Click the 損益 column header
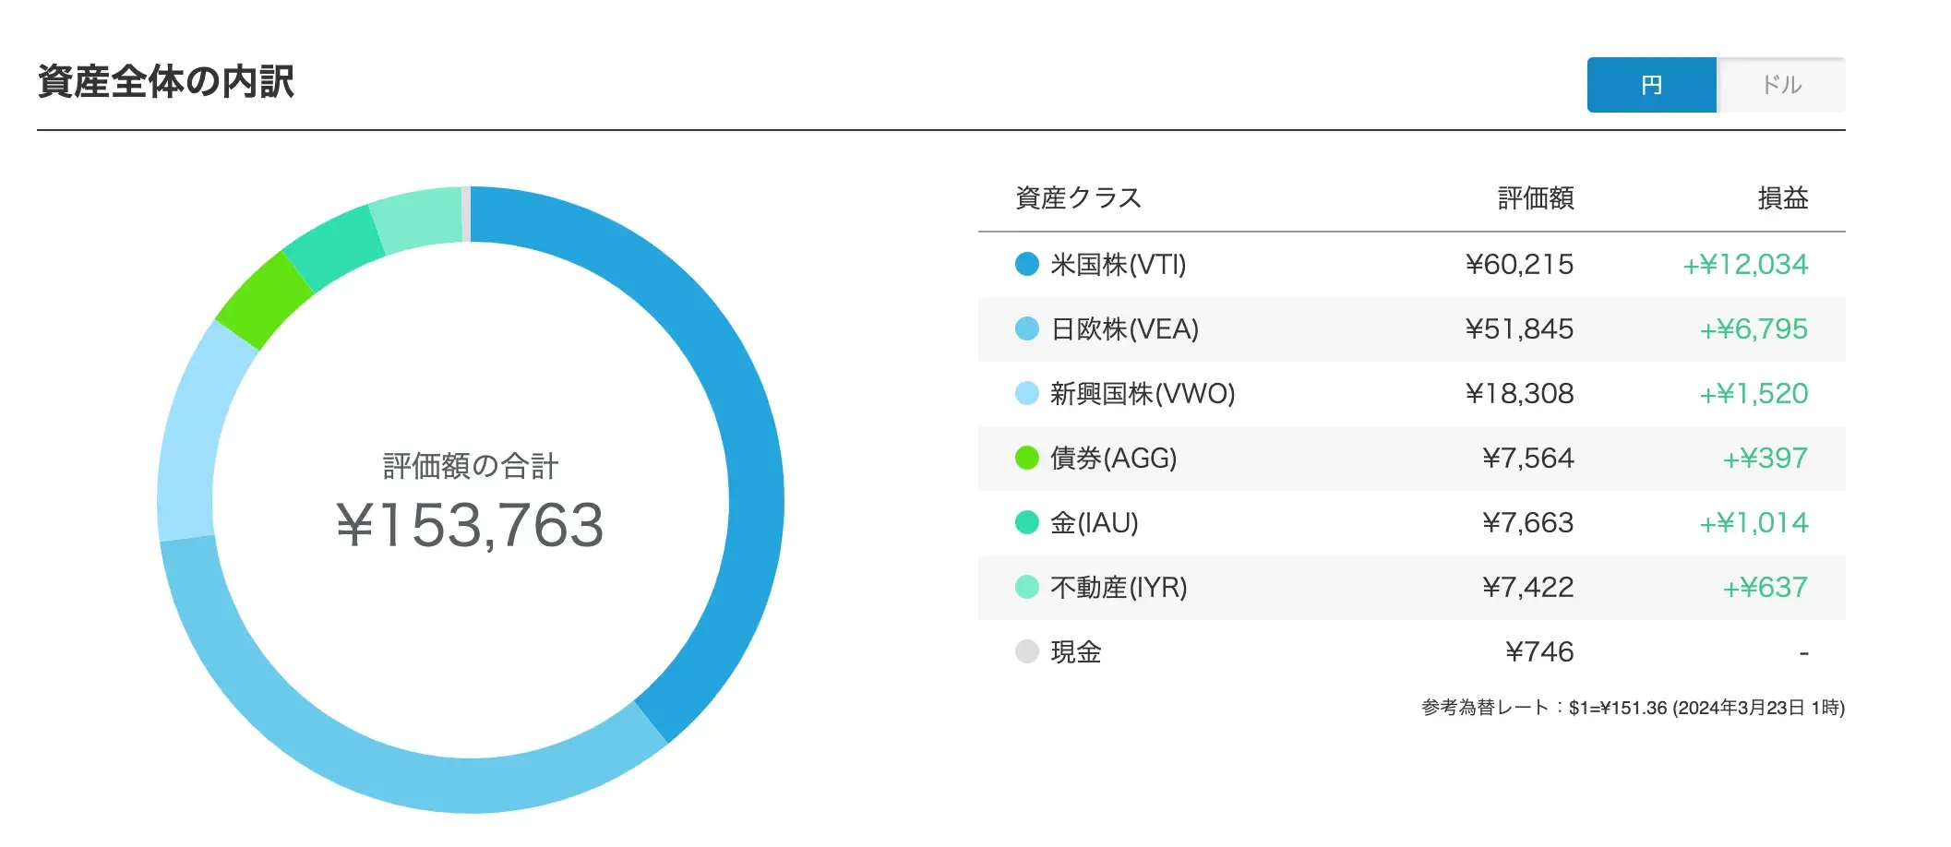Screen dimensions: 1951x847 tap(1783, 198)
